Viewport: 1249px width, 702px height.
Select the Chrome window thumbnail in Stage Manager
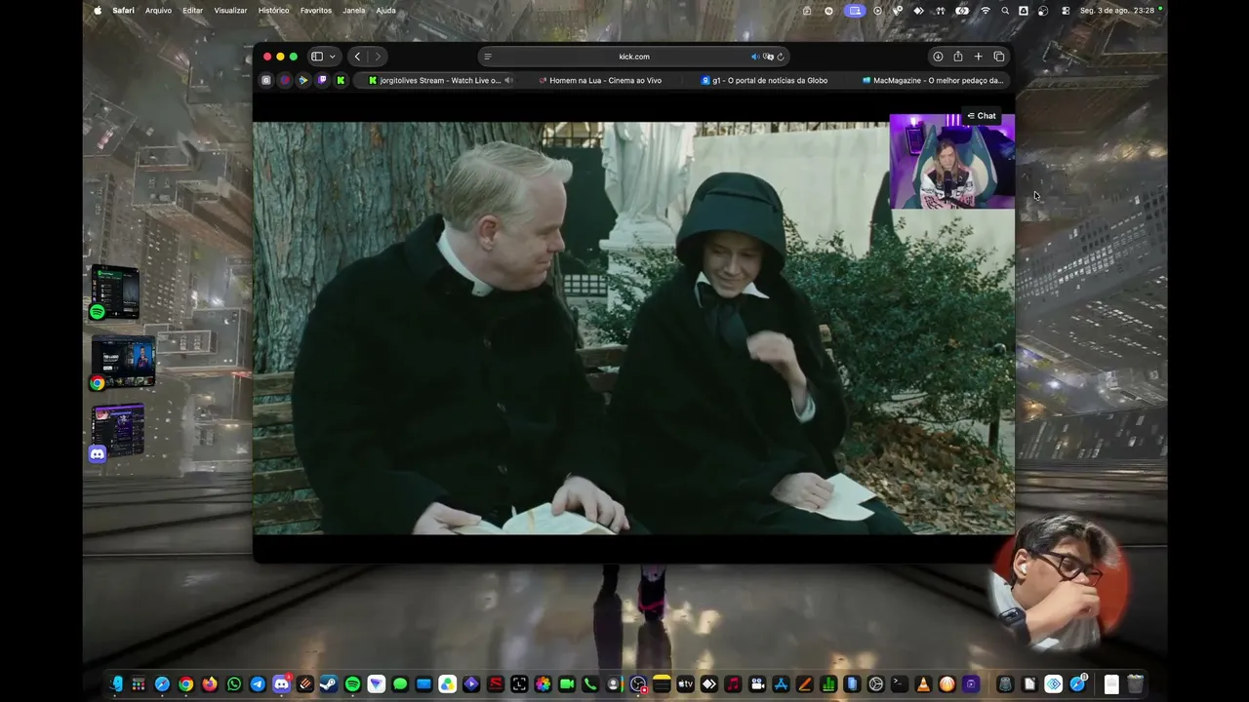point(122,362)
